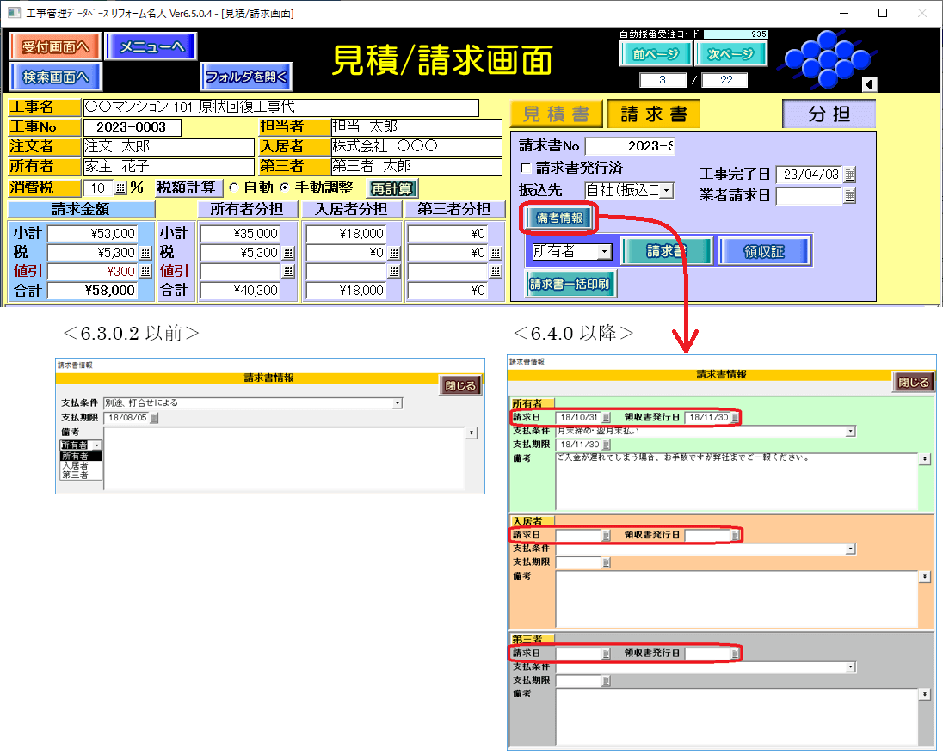Click the 工事名 text input field
This screenshot has width=943, height=755.
pyautogui.click(x=280, y=107)
